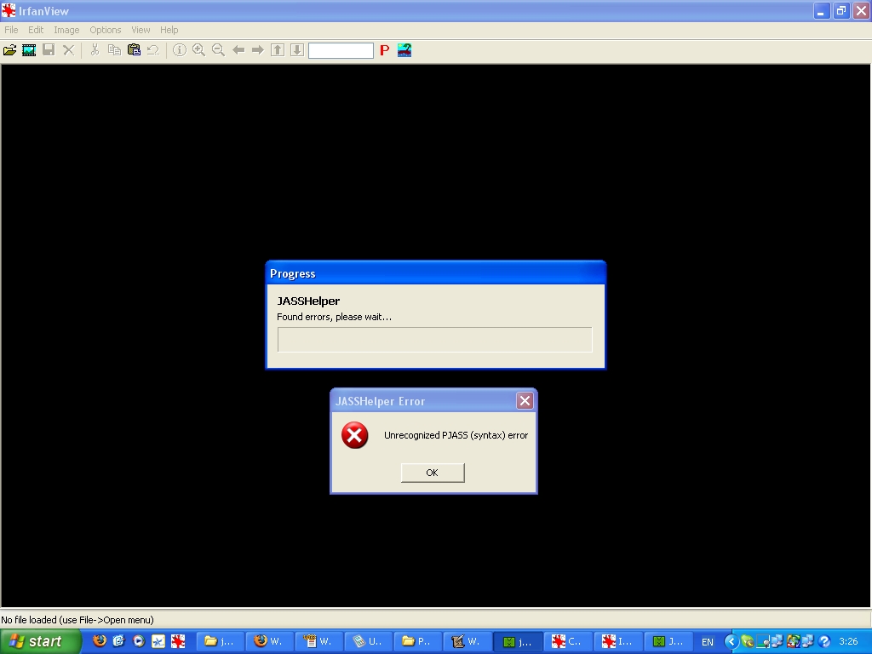Click the Copy toolbar icon
The image size is (872, 654).
click(114, 50)
